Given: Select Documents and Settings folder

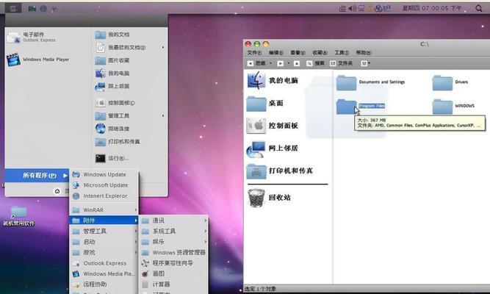Looking at the screenshot, I should pyautogui.click(x=371, y=82).
